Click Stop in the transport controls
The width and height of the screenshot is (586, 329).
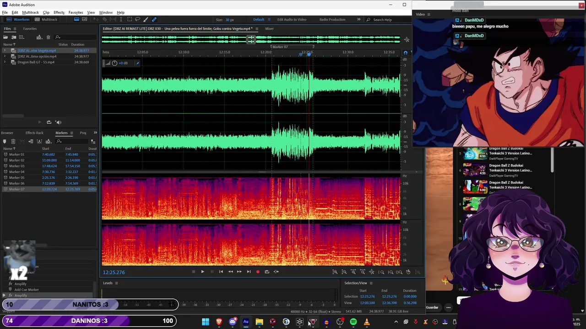click(194, 272)
